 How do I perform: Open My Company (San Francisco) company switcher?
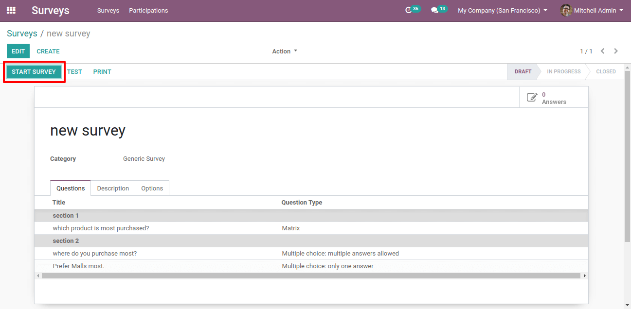tap(503, 10)
